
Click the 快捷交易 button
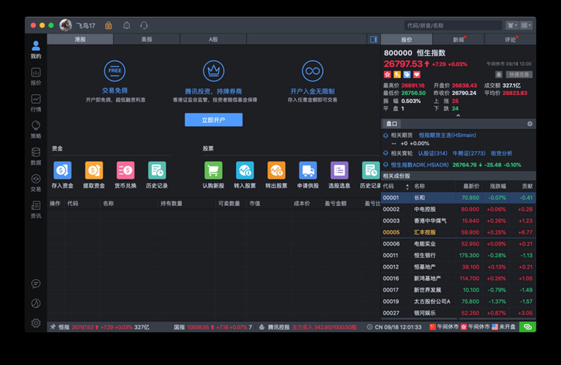point(519,74)
